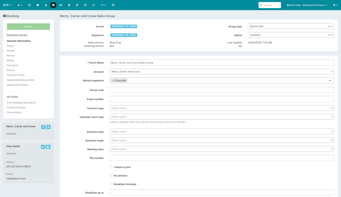Open the tools dropdown in top bar

point(103,5)
